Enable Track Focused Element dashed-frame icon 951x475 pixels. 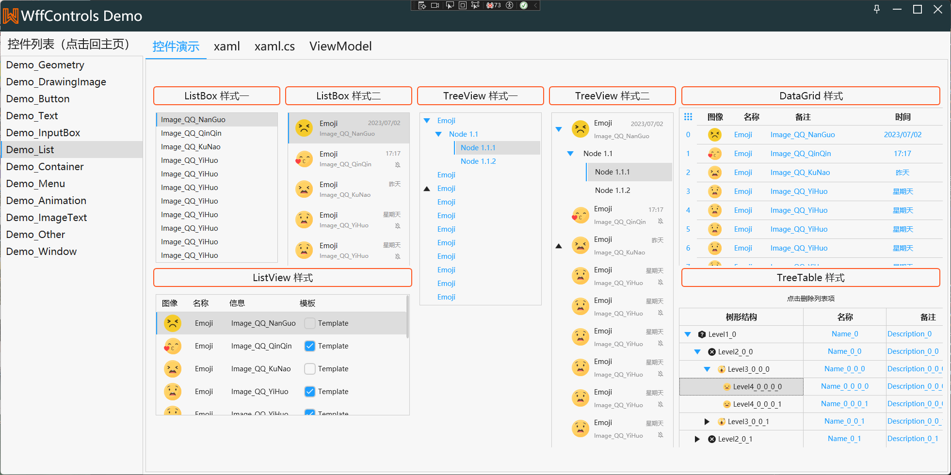coord(475,5)
